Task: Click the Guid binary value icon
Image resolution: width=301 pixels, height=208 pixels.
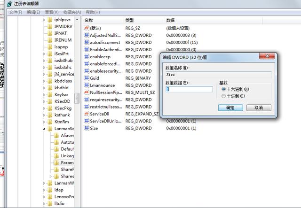Action: 87,78
